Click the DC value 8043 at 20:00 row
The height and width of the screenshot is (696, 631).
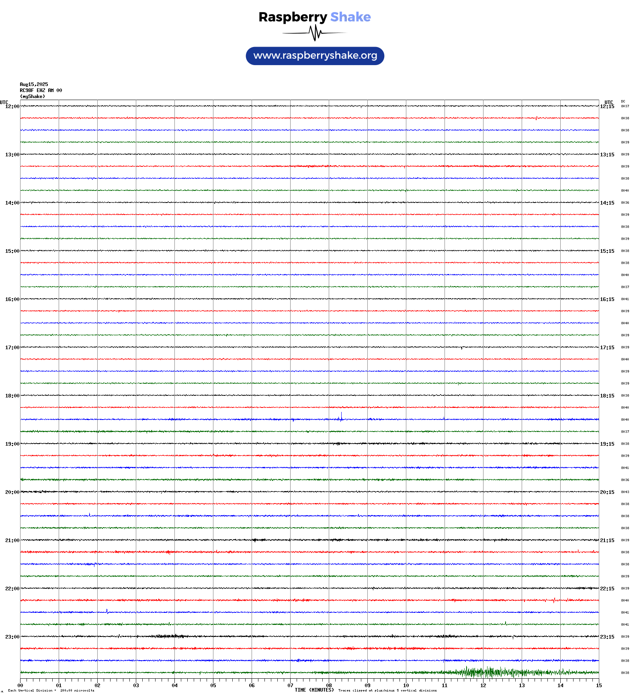[625, 492]
